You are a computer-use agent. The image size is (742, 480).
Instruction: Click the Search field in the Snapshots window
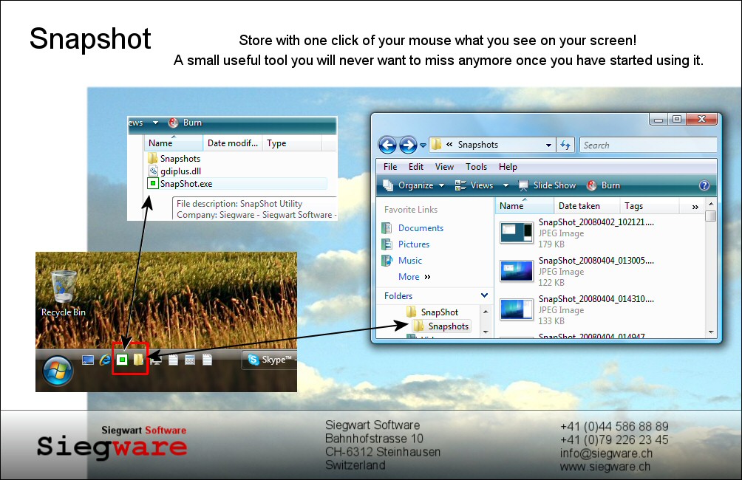pos(648,145)
